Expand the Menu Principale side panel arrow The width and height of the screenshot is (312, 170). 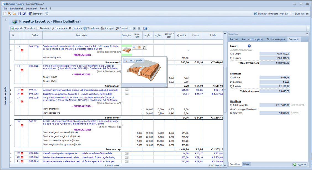coord(6,20)
